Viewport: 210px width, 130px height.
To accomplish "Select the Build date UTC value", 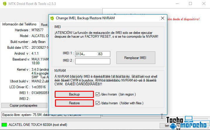I will click(40, 48).
